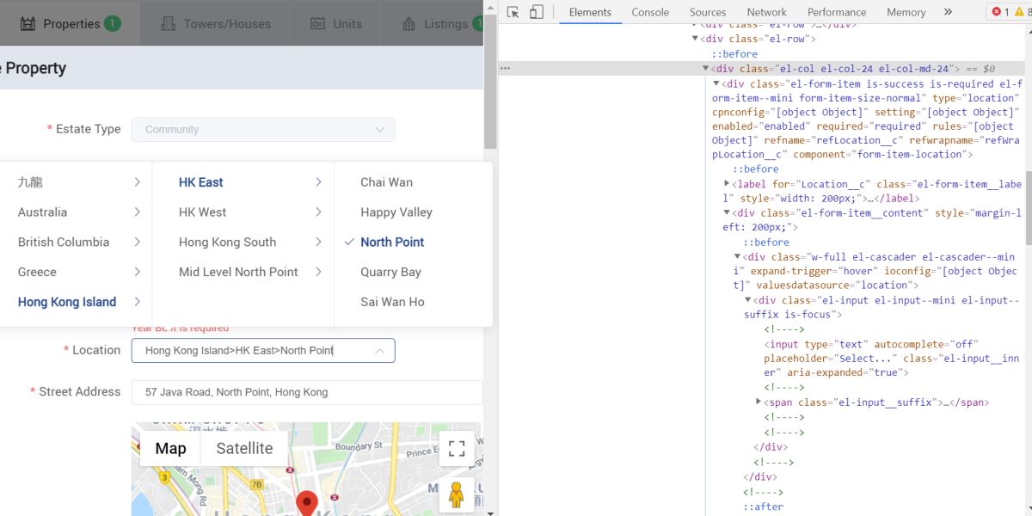Collapse the el-col-md-24 div node
1032x516 pixels.
click(706, 69)
